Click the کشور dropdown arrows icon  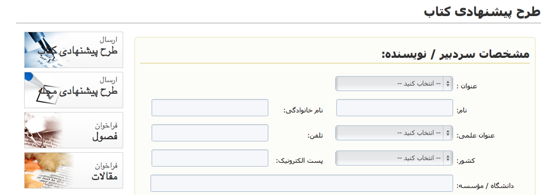coord(448,158)
